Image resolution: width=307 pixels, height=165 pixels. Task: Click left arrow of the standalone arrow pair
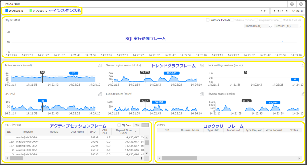261,11
